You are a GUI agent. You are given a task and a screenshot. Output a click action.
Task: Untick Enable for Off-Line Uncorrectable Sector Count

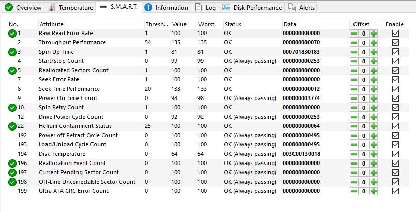[396, 182]
